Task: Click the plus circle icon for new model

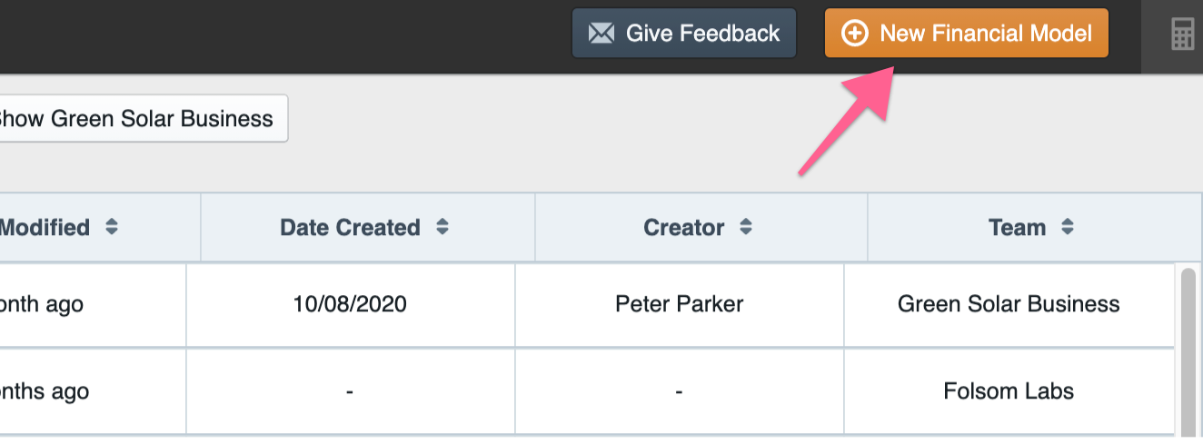Action: [x=855, y=34]
